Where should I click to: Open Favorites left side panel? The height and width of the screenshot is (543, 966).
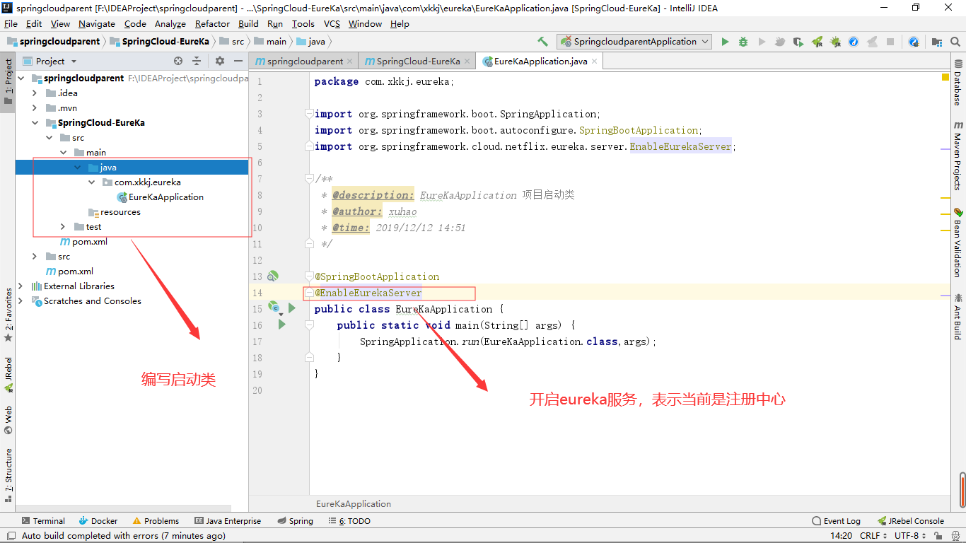pos(8,315)
